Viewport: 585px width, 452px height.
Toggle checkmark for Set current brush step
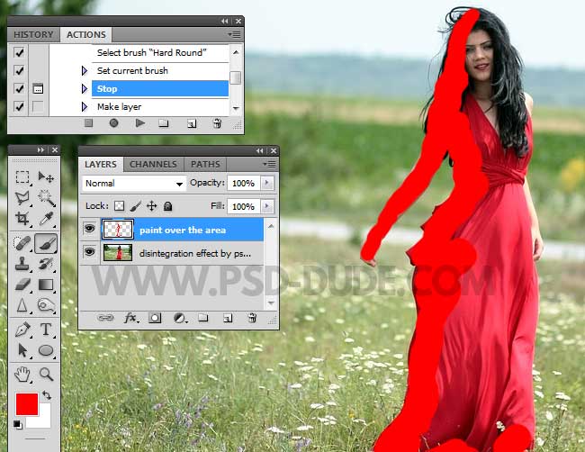point(19,70)
